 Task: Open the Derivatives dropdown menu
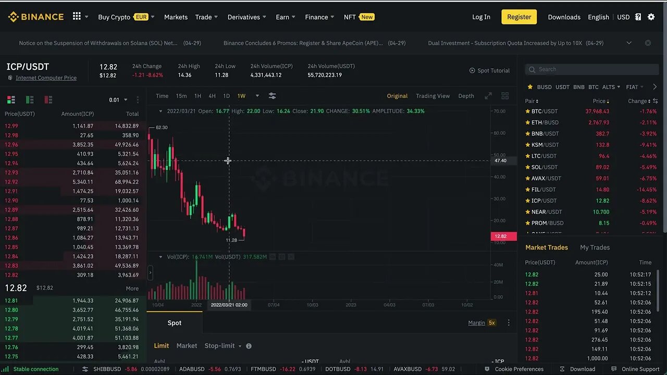[247, 17]
